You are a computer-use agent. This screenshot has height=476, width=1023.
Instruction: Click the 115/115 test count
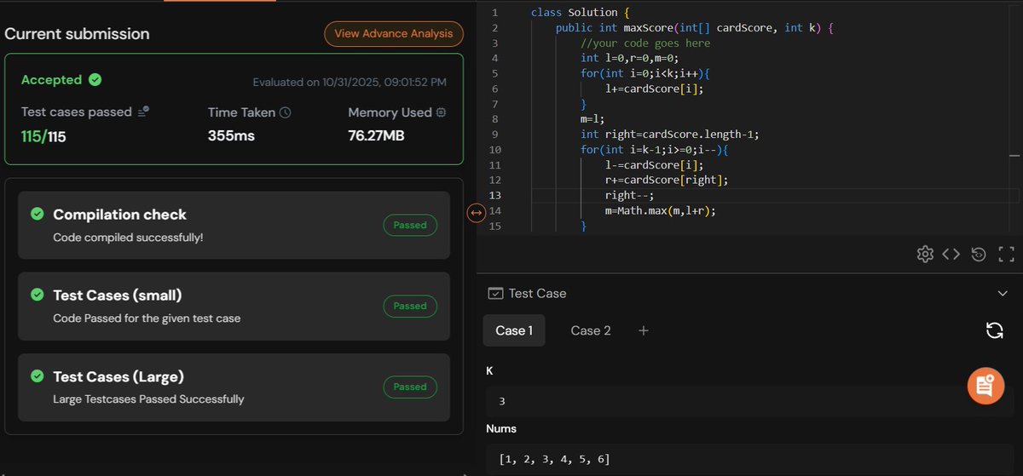pos(43,135)
